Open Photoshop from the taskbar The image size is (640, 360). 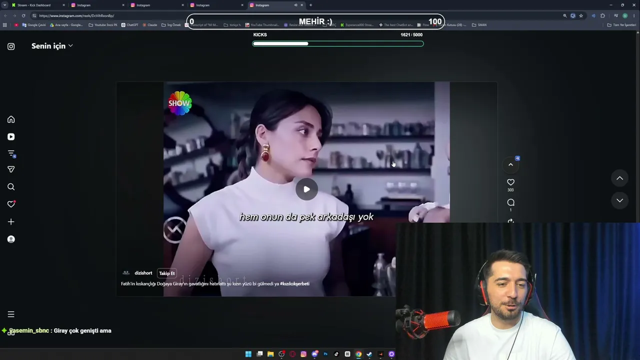click(x=325, y=354)
